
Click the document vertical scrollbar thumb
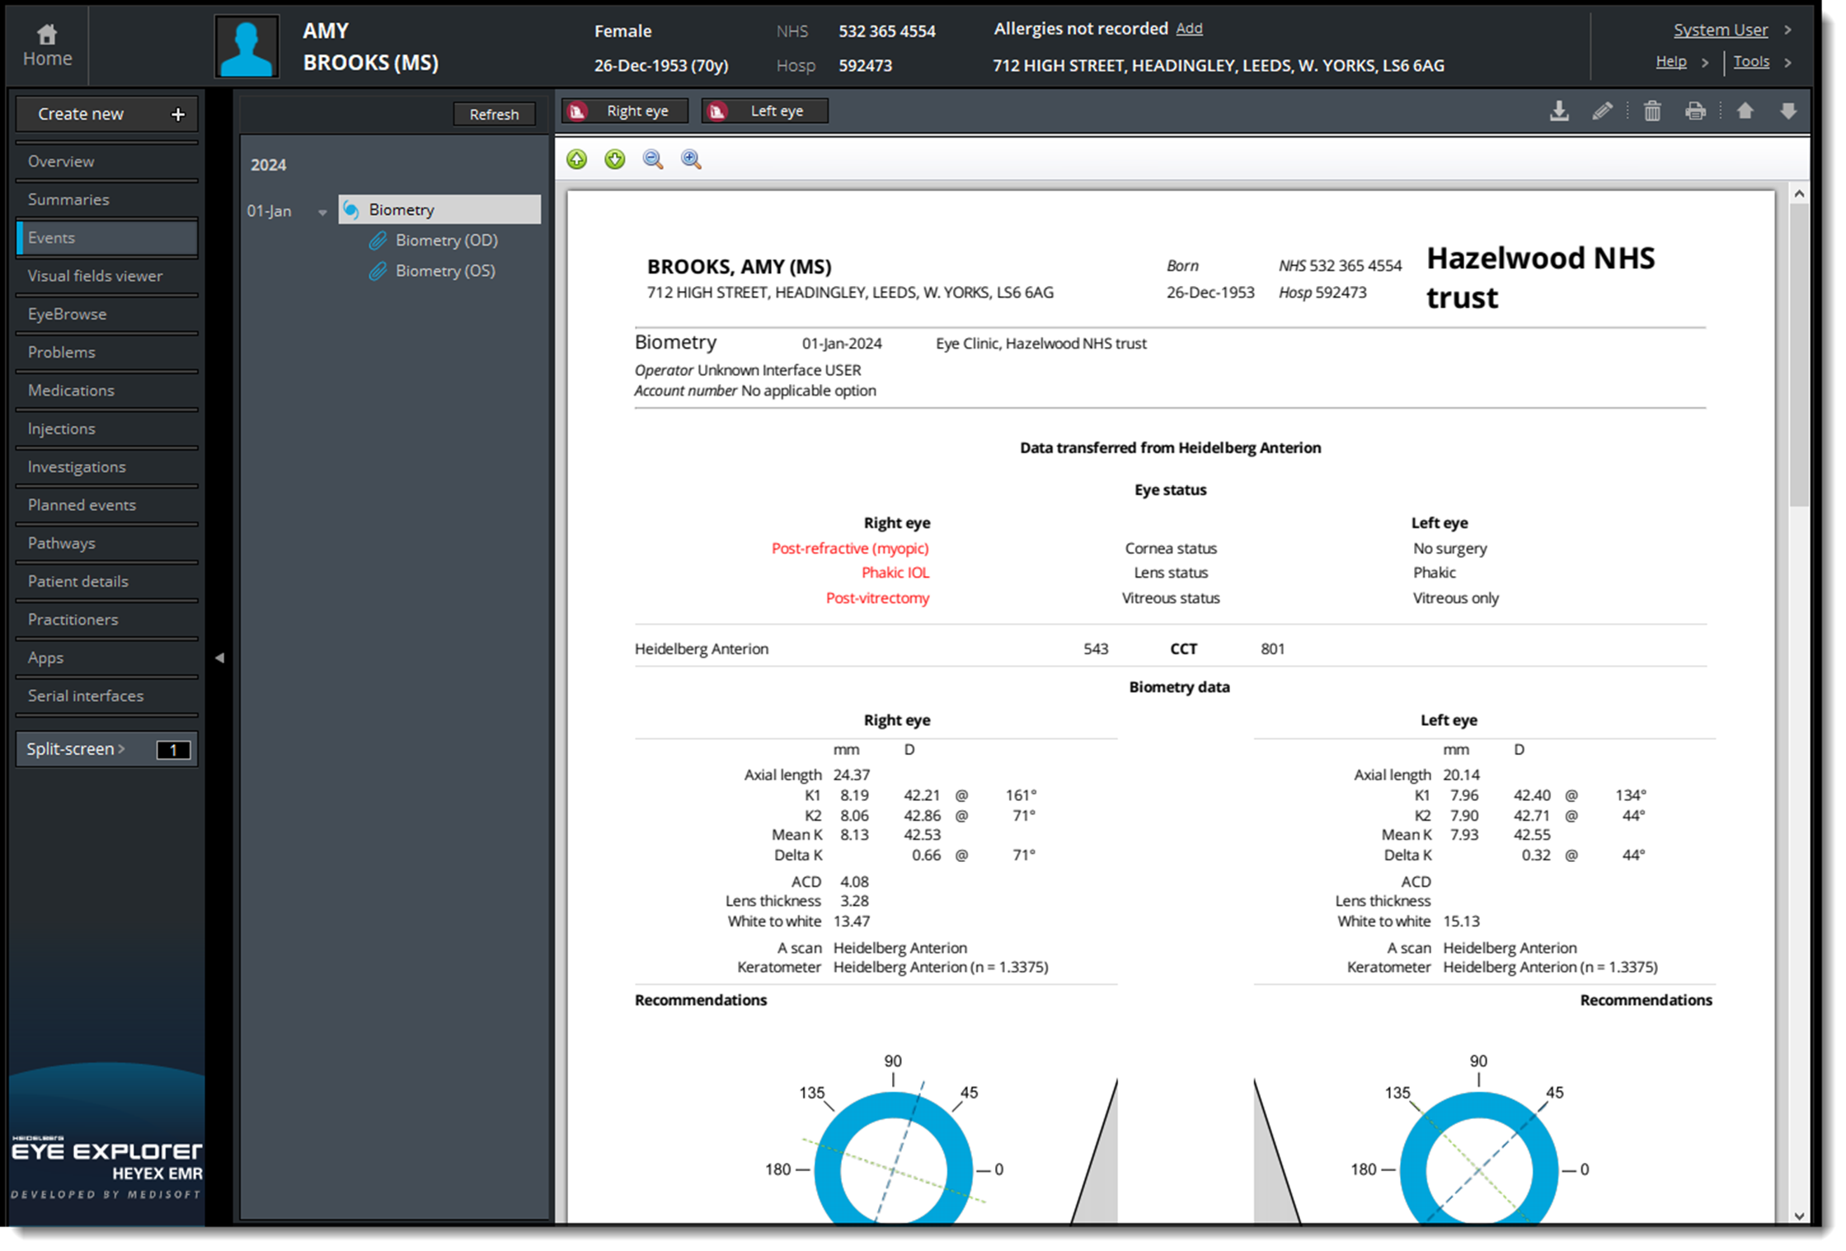pyautogui.click(x=1798, y=354)
